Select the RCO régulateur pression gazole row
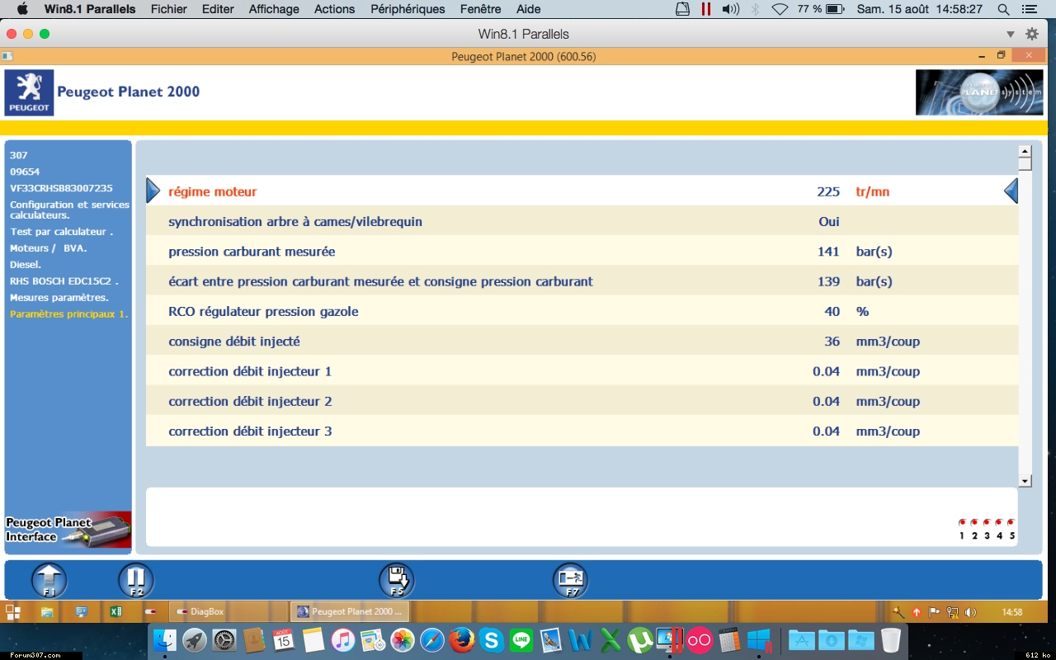Image resolution: width=1056 pixels, height=660 pixels. click(582, 311)
